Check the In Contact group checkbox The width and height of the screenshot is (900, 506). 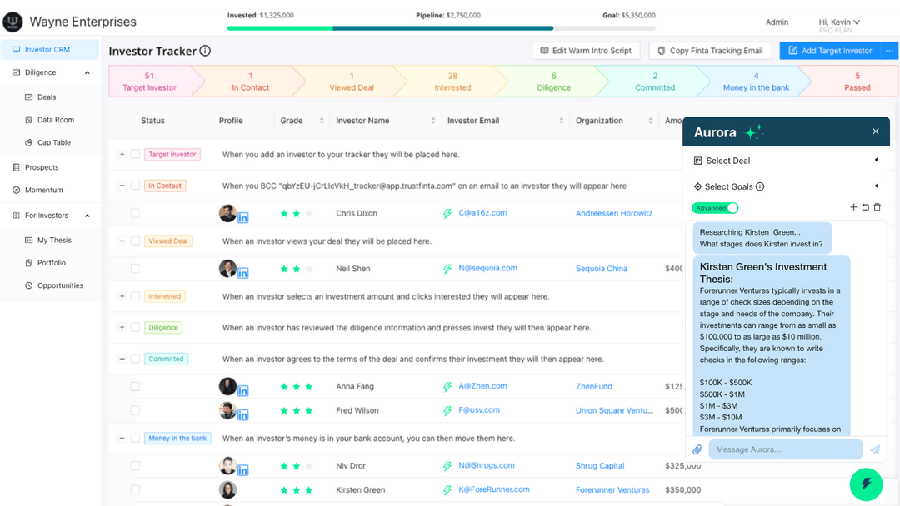136,186
